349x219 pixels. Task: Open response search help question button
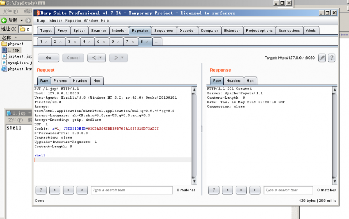click(214, 190)
